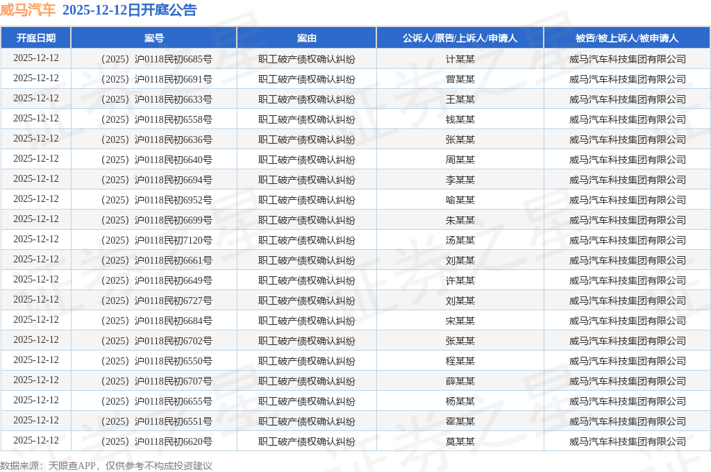Select plaintiff 王某某
Screen dimensions: 711x472
coord(460,99)
